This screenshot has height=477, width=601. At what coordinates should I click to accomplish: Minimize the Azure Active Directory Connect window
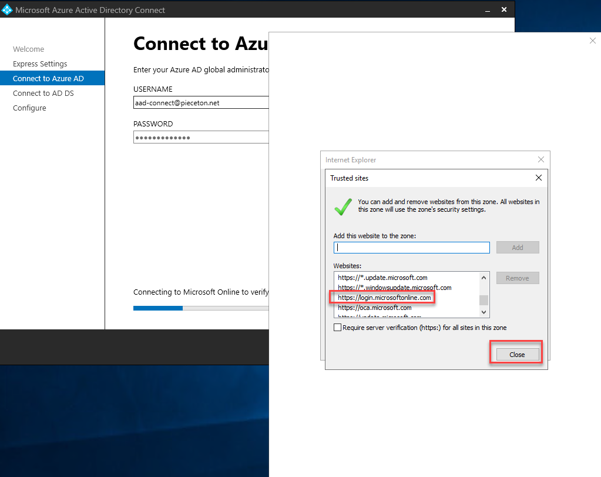[488, 10]
